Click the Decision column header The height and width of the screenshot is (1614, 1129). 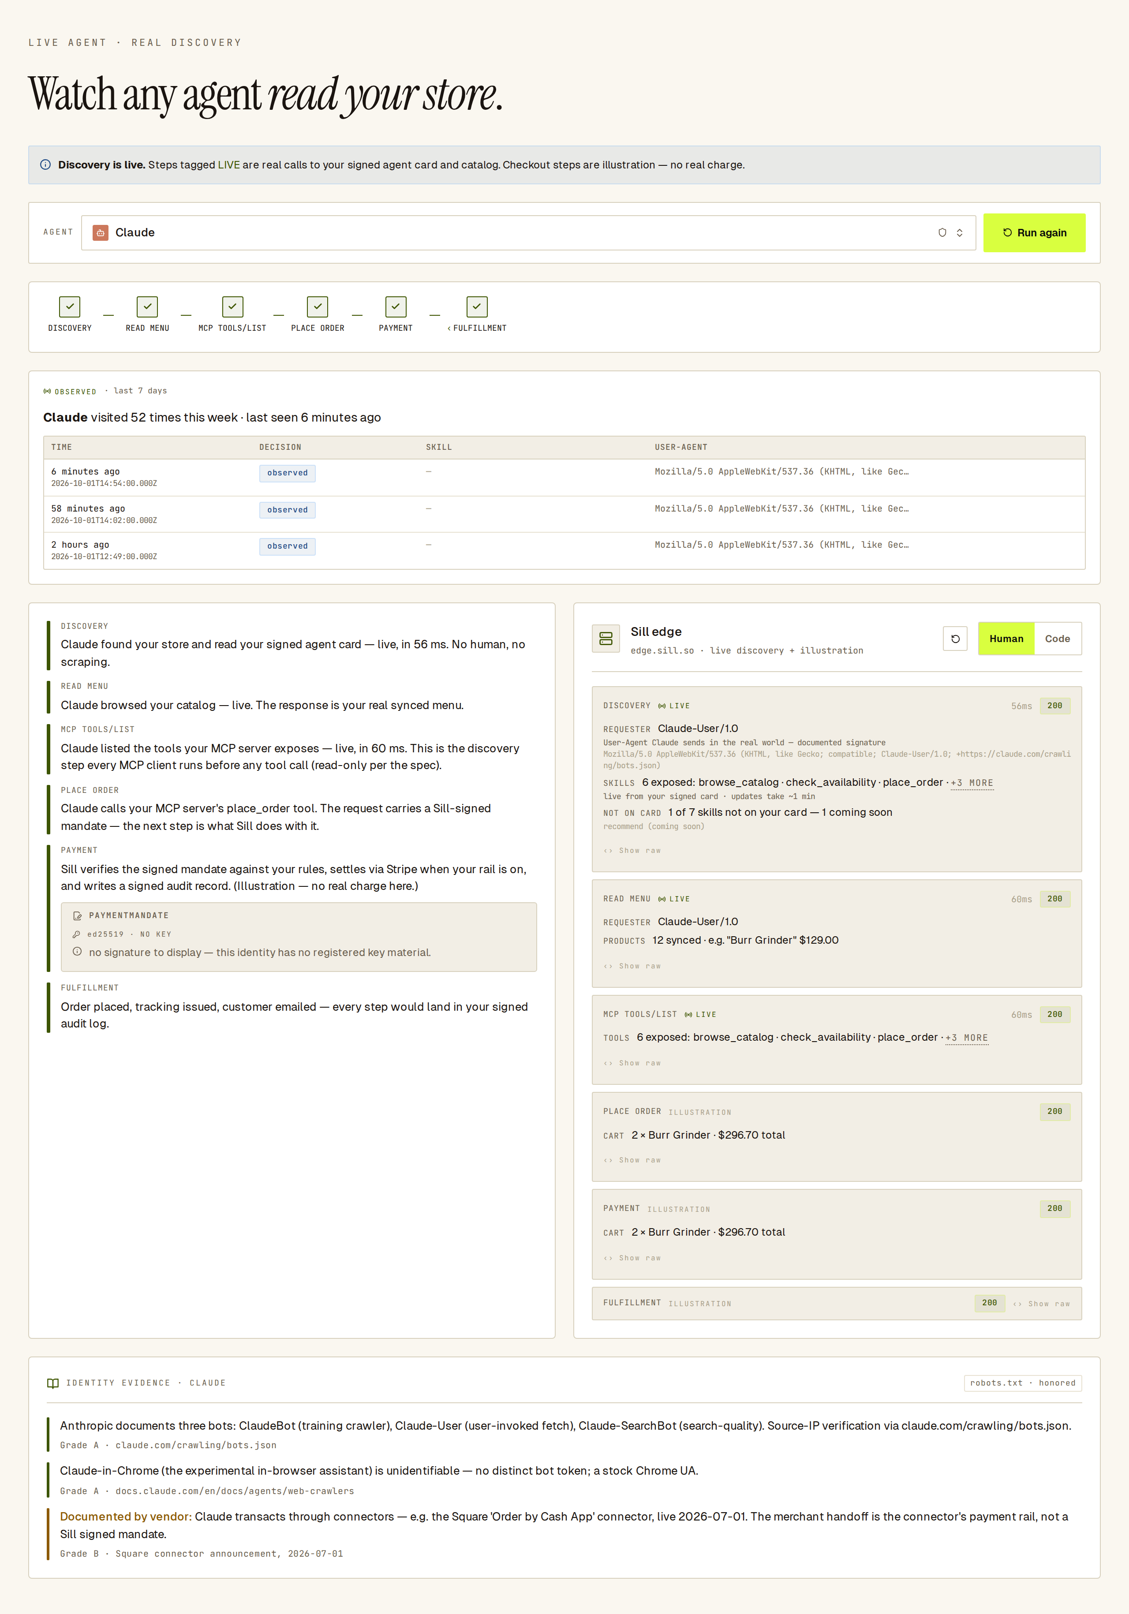tap(280, 447)
